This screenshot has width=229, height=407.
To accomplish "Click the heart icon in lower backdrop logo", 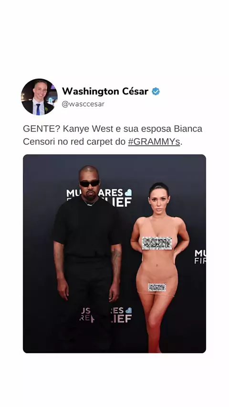I will click(128, 310).
